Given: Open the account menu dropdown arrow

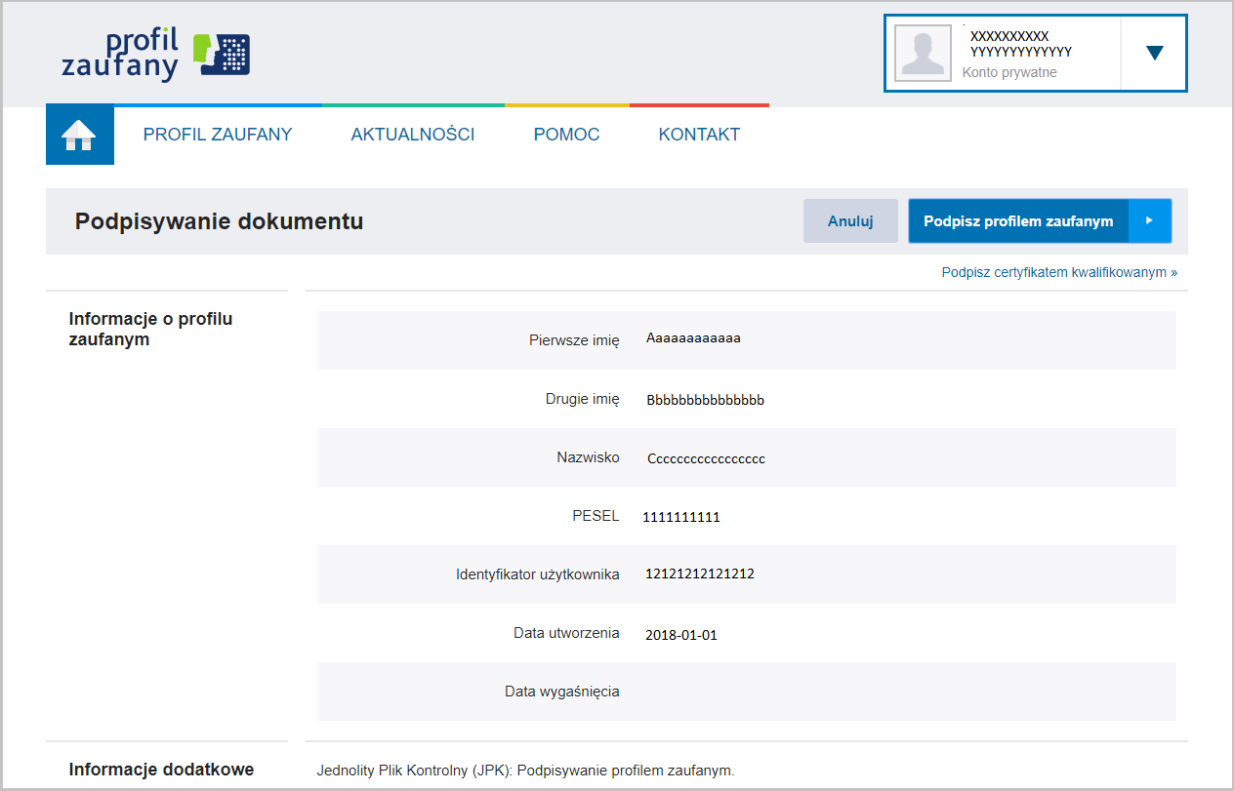Looking at the screenshot, I should 1153,53.
